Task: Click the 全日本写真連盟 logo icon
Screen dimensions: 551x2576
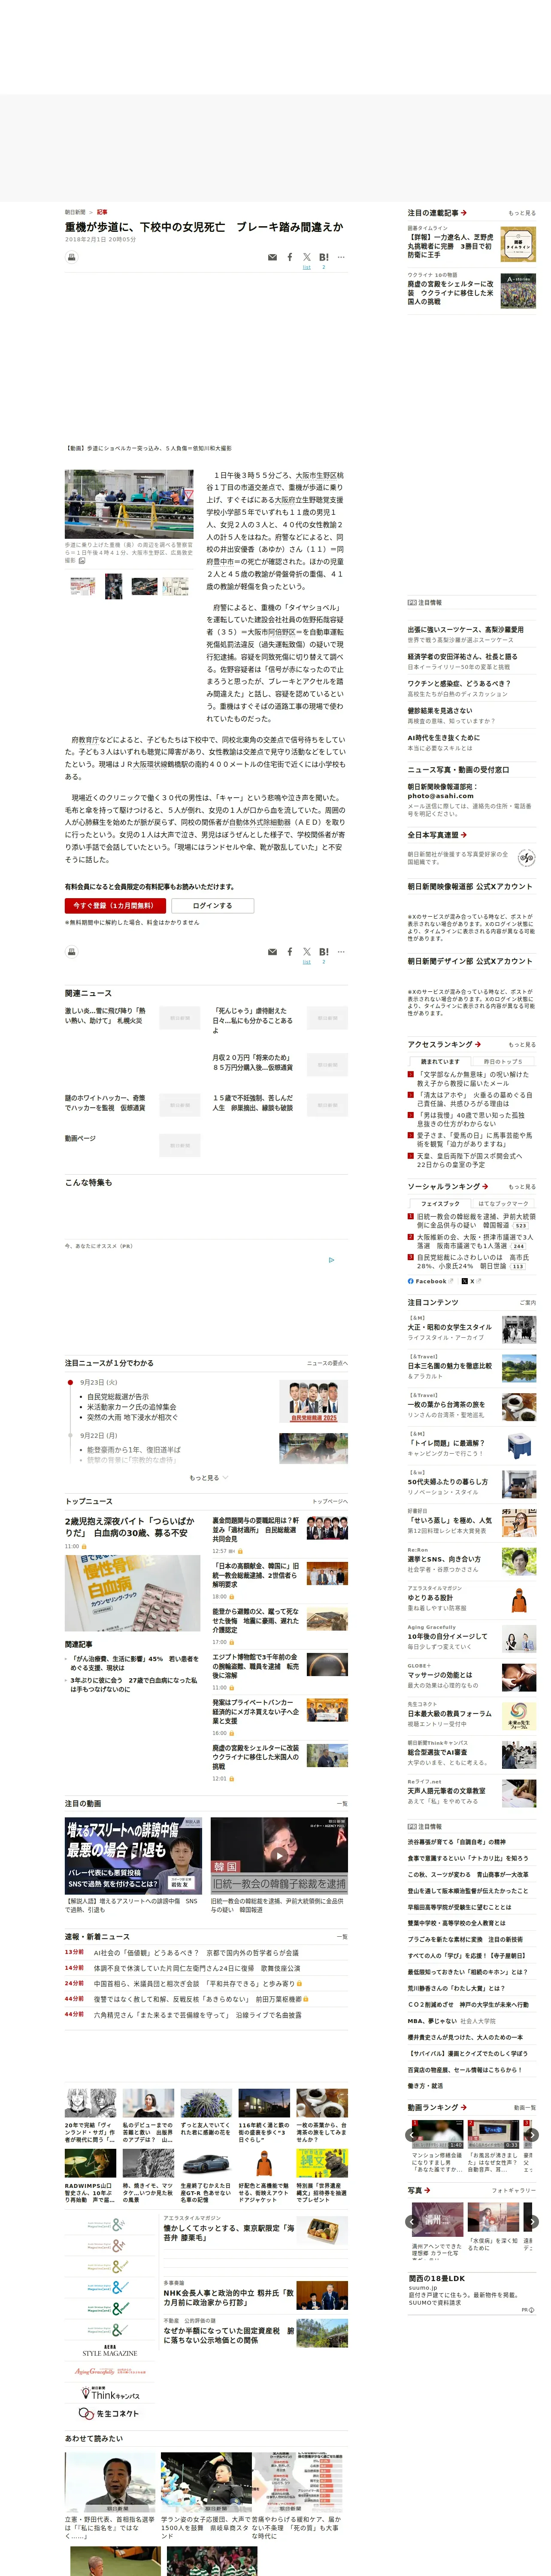Action: (x=526, y=857)
